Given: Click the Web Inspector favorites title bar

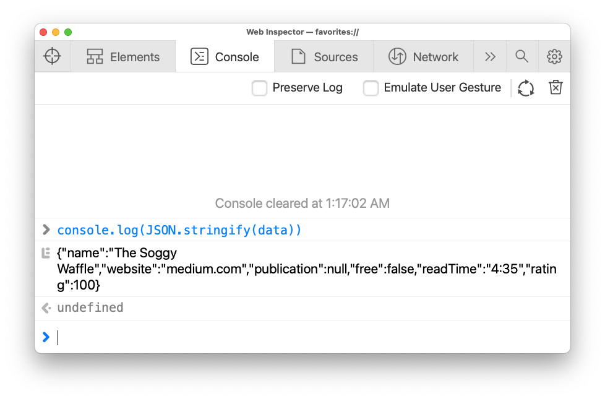Looking at the screenshot, I should click(302, 32).
